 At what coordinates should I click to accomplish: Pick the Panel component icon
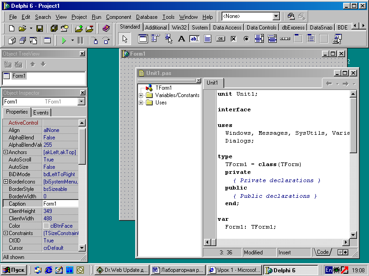click(x=324, y=39)
